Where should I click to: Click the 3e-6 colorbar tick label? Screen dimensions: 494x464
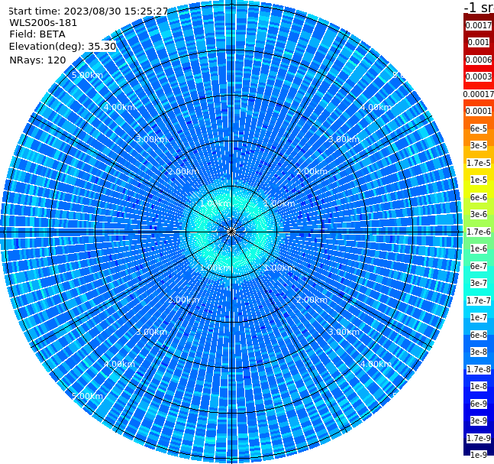pos(479,214)
